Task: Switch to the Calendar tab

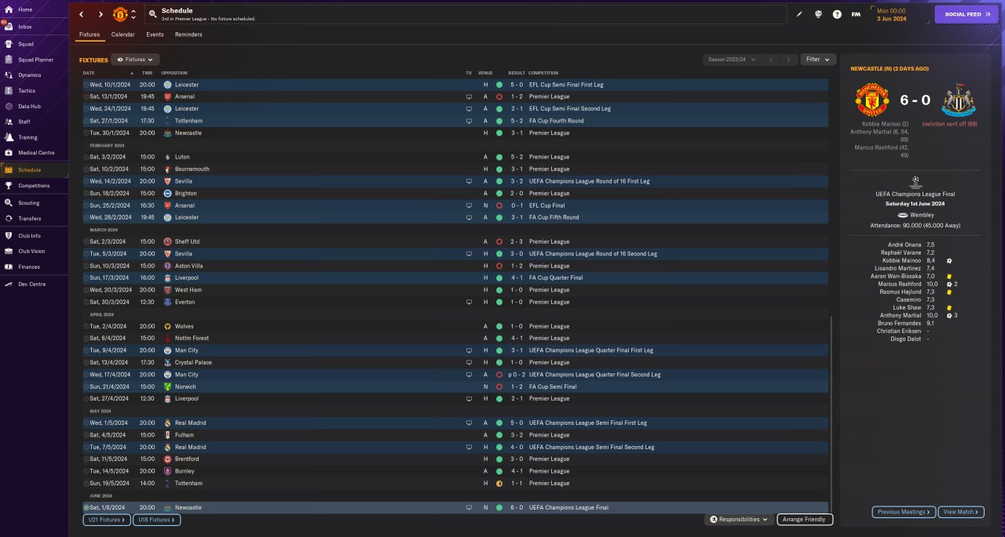Action: [122, 34]
